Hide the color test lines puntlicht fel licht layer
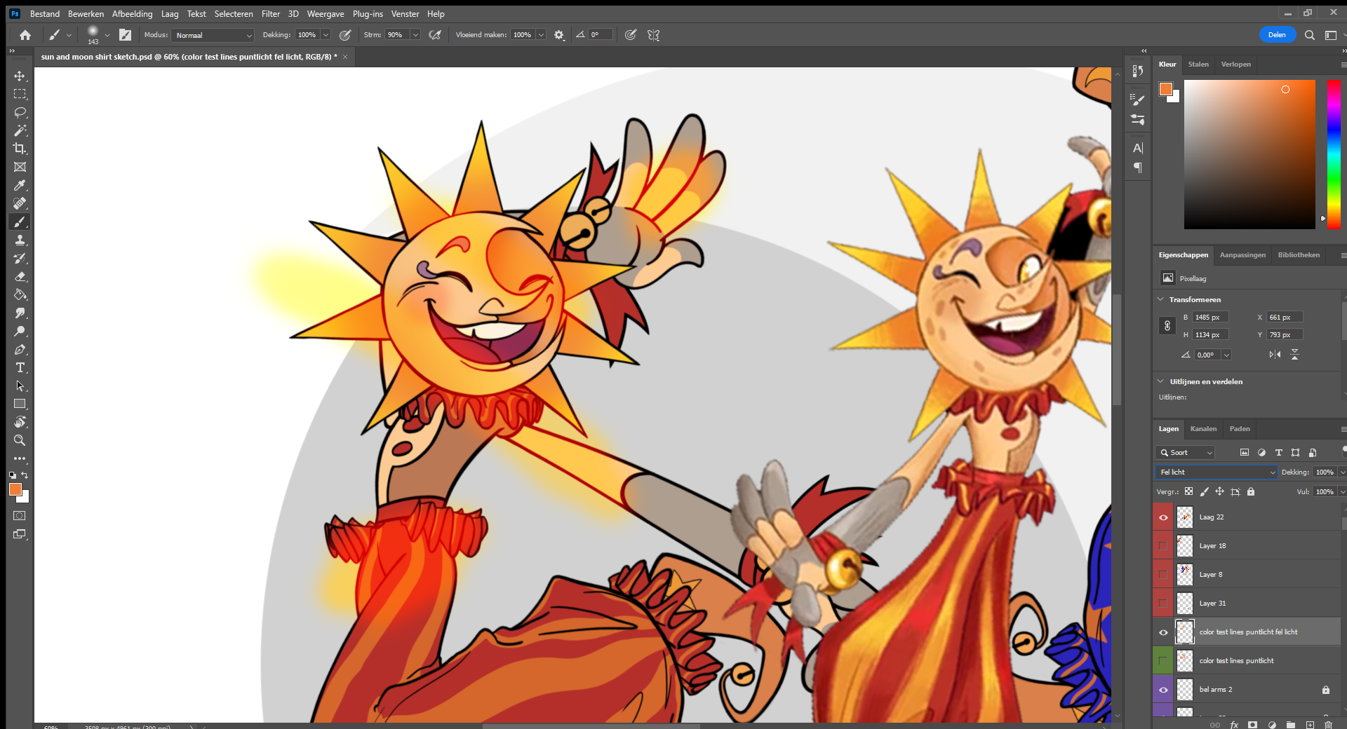Image resolution: width=1347 pixels, height=729 pixels. click(1163, 632)
